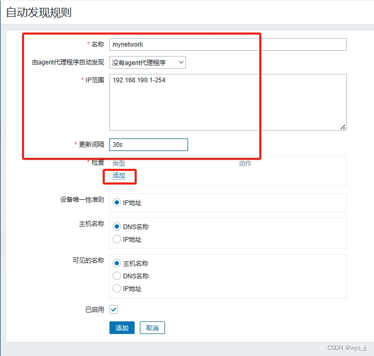Click the 设备唯一性准则 label
Image resolution: width=374 pixels, height=356 pixels.
click(82, 199)
